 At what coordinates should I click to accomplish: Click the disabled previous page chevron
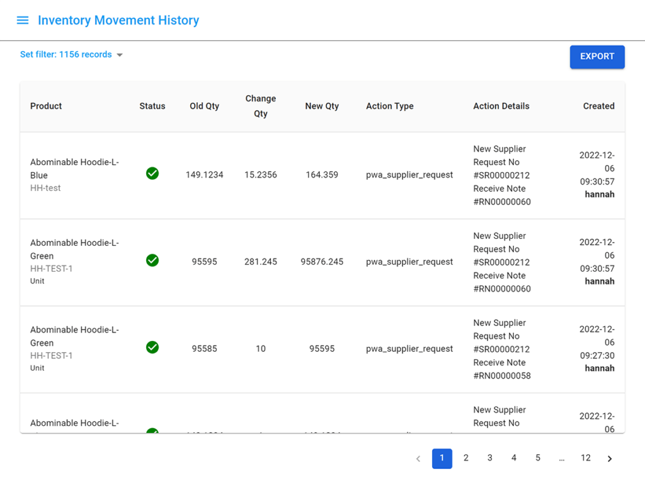click(x=418, y=458)
